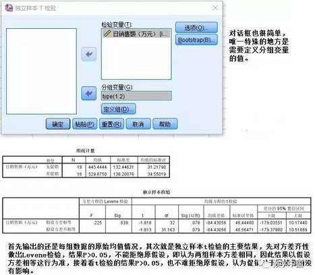This screenshot has width=315, height=275.
Task: Open help via 帮助 button
Action: point(165,124)
